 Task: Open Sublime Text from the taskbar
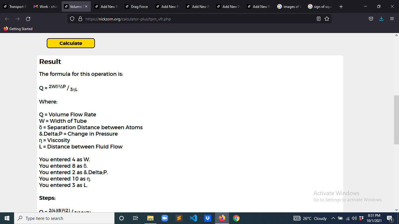pyautogui.click(x=179, y=218)
